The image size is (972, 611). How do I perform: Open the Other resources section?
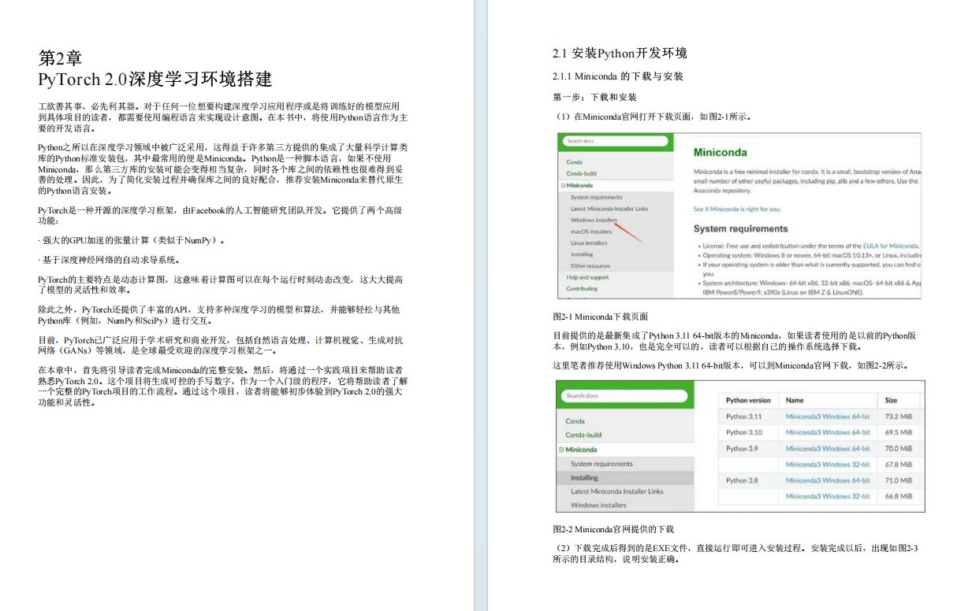[x=591, y=266]
